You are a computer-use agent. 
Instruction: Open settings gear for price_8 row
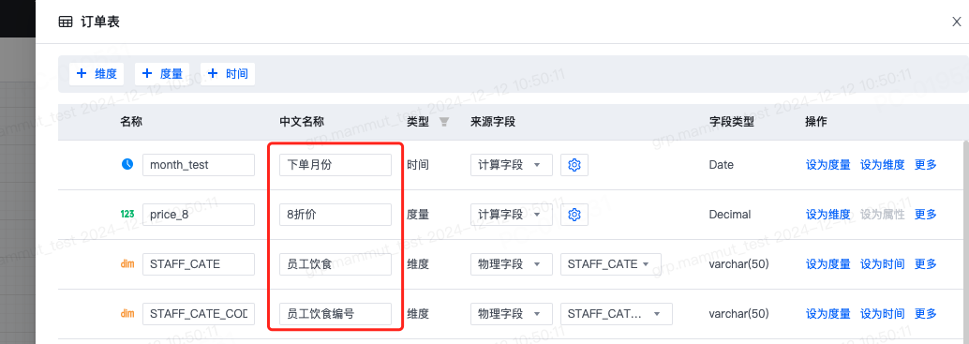tap(574, 215)
